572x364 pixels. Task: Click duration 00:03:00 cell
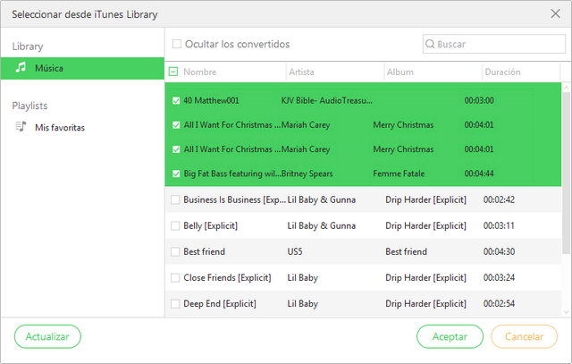(x=479, y=100)
